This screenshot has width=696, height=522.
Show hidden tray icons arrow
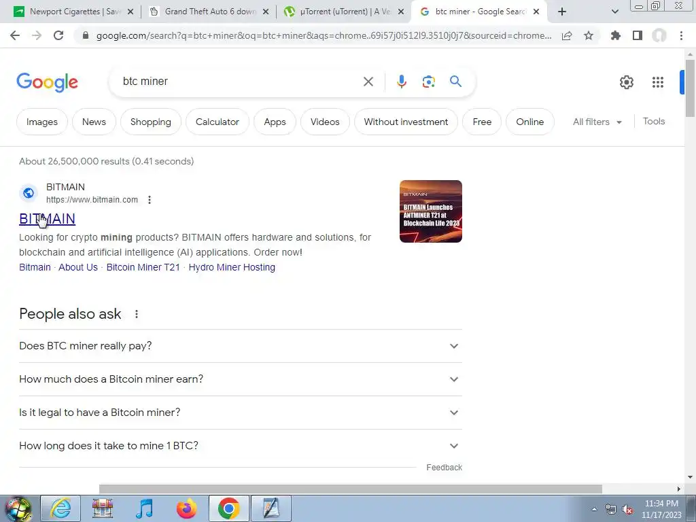click(594, 509)
